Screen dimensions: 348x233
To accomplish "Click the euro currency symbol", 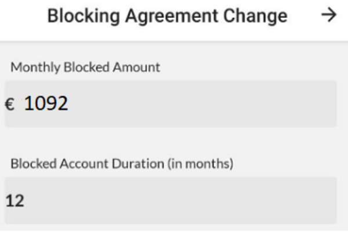I will pos(9,104).
